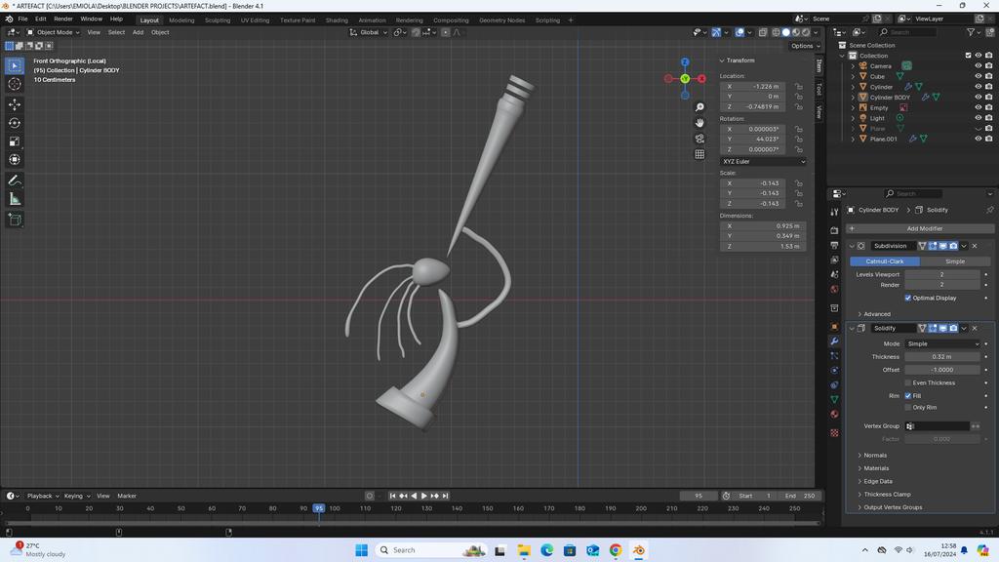Select the Move tool
The height and width of the screenshot is (562, 999).
[x=15, y=103]
